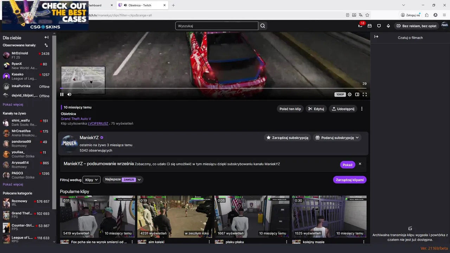Click the search magnifier button
Image resolution: width=450 pixels, height=253 pixels.
[263, 26]
